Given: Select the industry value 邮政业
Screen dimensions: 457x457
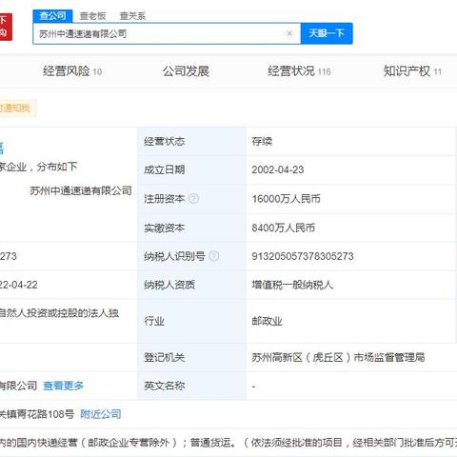Looking at the screenshot, I should pos(267,321).
